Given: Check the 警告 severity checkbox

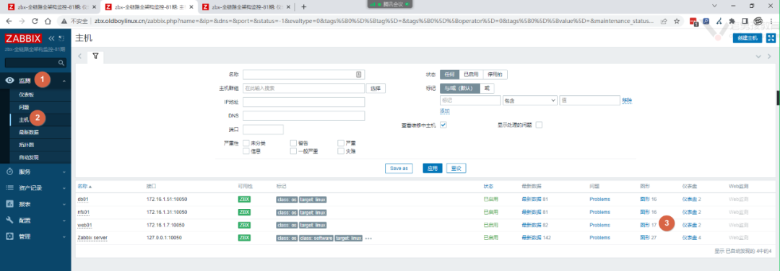Looking at the screenshot, I should (x=293, y=143).
